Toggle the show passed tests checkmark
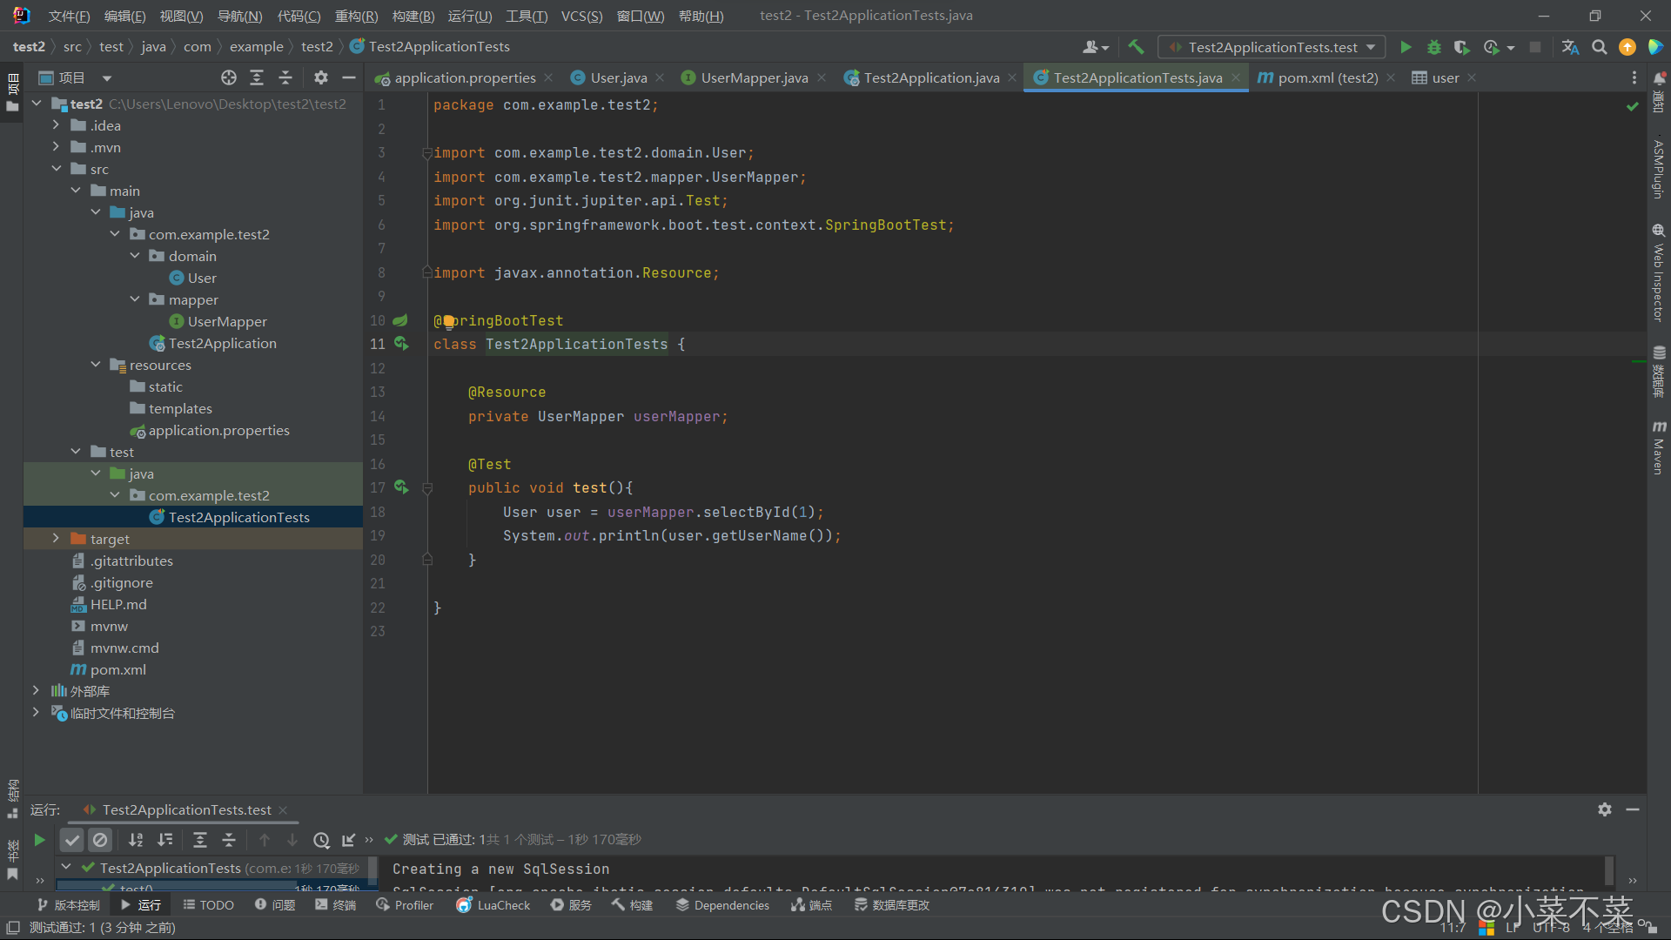The image size is (1671, 940). (72, 840)
